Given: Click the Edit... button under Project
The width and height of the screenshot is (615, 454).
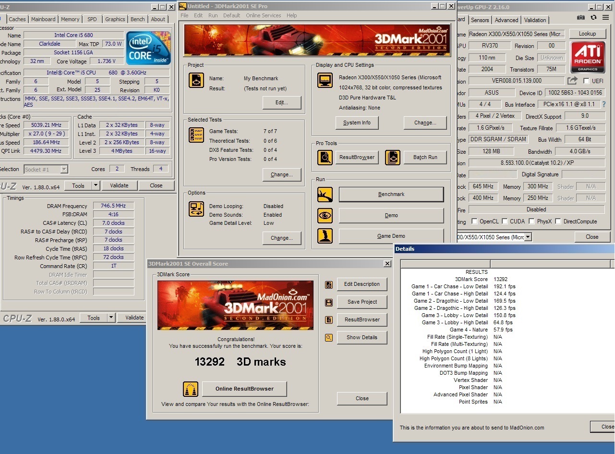Looking at the screenshot, I should click(282, 102).
